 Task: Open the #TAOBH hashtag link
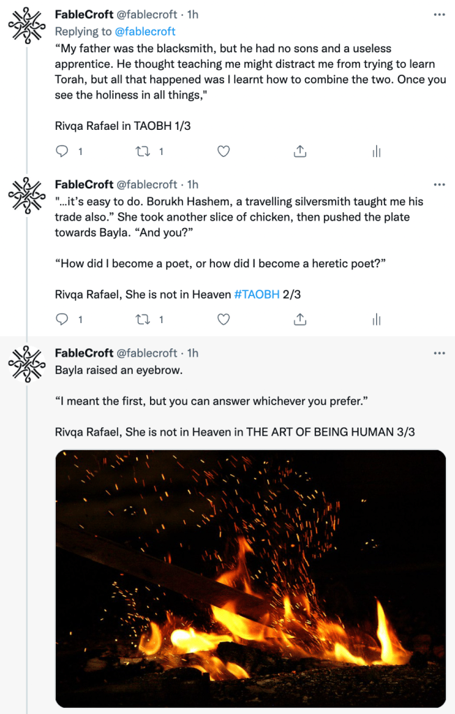(x=257, y=295)
